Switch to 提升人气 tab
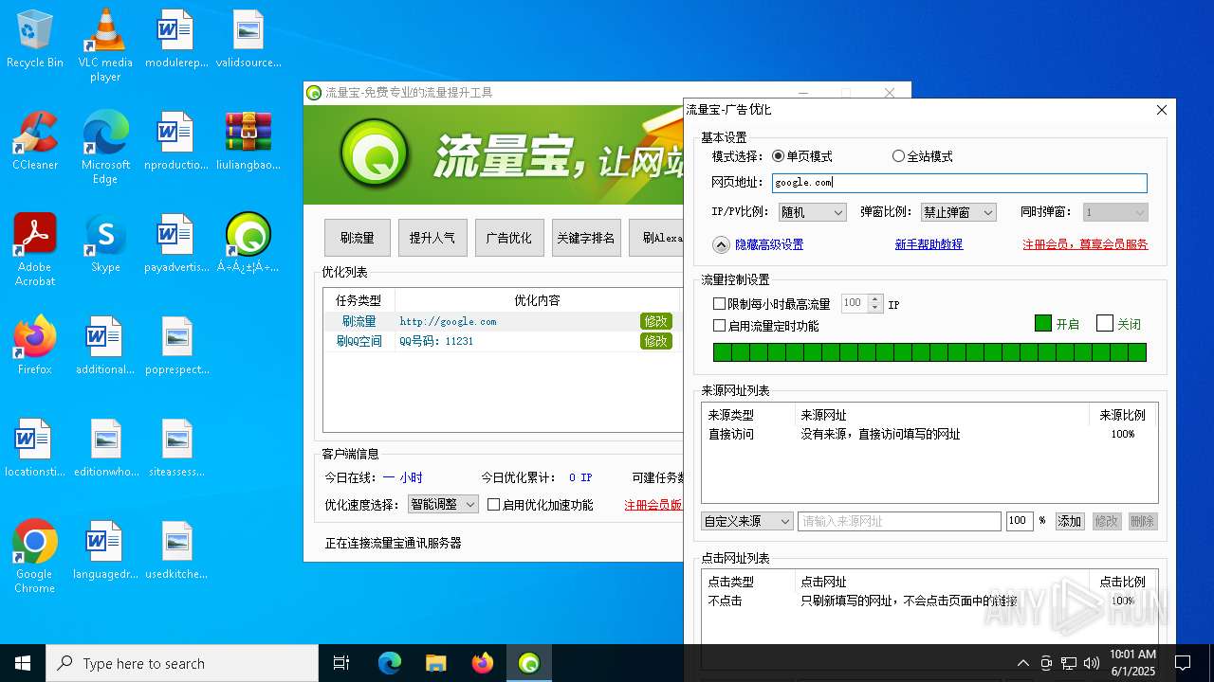 (x=432, y=238)
